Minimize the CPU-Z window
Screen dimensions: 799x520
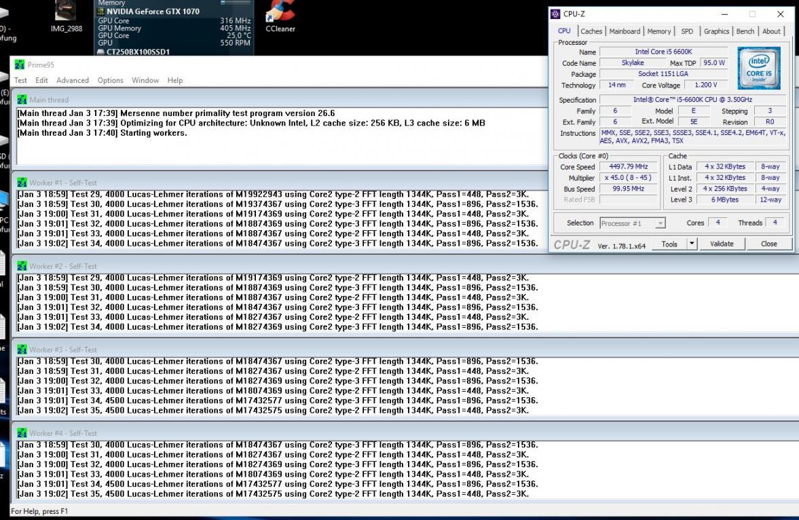[x=724, y=14]
